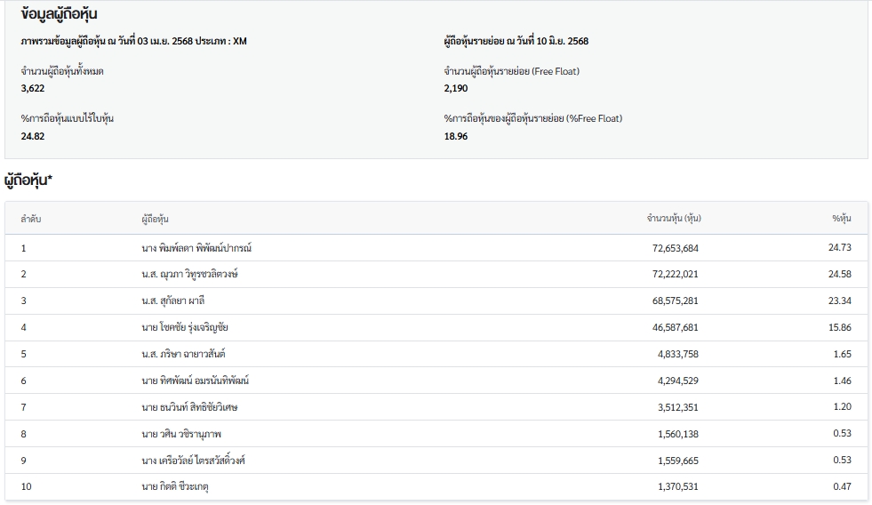Click the rank 6 shareholder name

pyautogui.click(x=195, y=381)
